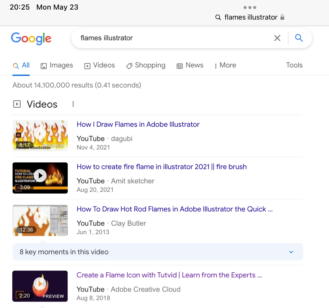The height and width of the screenshot is (308, 329).
Task: Open the 'How I Draw Flames' thumbnail
Action: pyautogui.click(x=40, y=135)
